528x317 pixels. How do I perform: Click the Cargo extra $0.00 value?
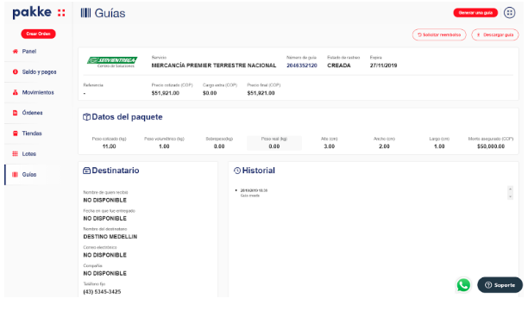pyautogui.click(x=210, y=93)
